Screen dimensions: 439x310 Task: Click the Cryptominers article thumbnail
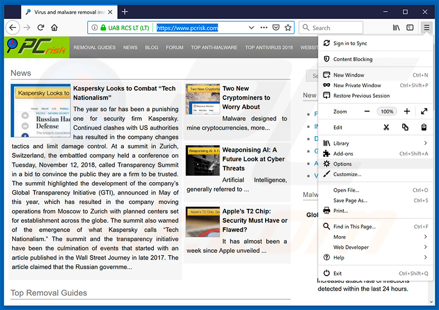[x=202, y=99]
